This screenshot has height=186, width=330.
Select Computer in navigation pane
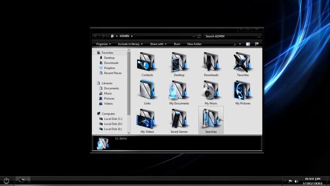tap(106, 114)
